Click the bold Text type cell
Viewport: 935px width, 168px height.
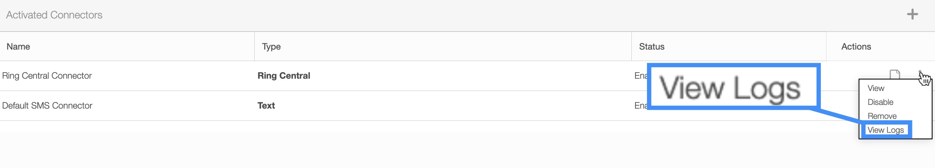[266, 106]
